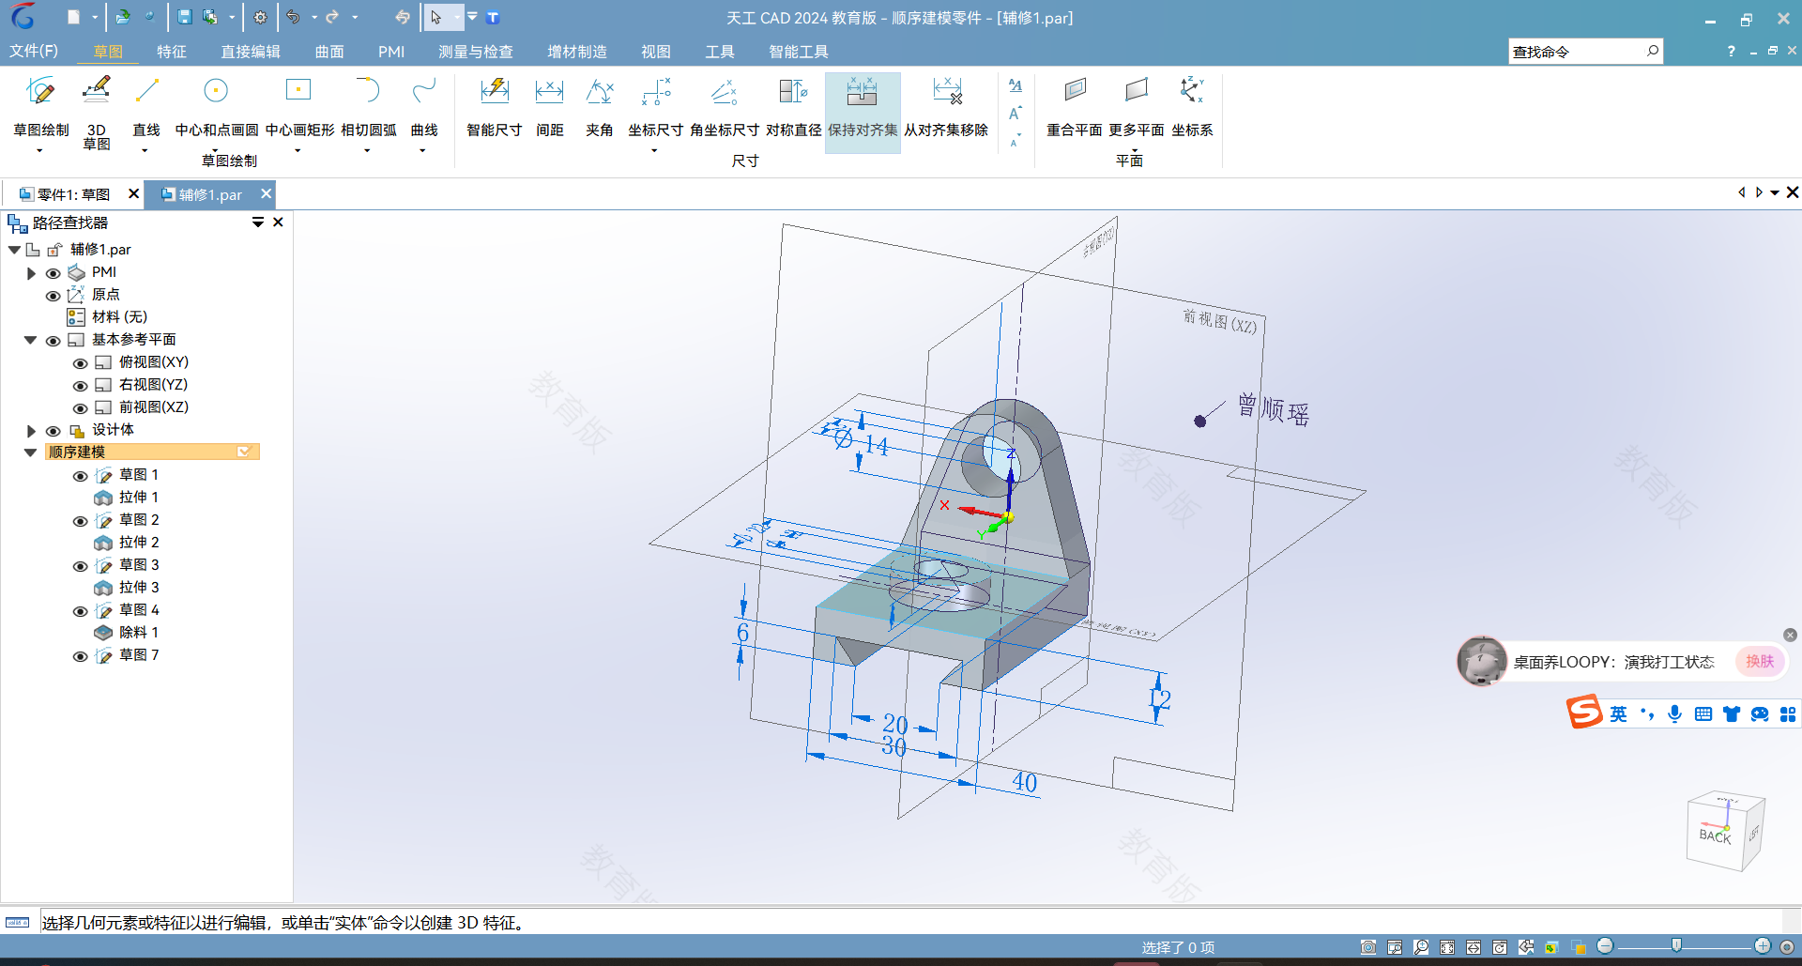Collapse the 辅修1.par root node
1802x966 pixels.
coord(14,250)
